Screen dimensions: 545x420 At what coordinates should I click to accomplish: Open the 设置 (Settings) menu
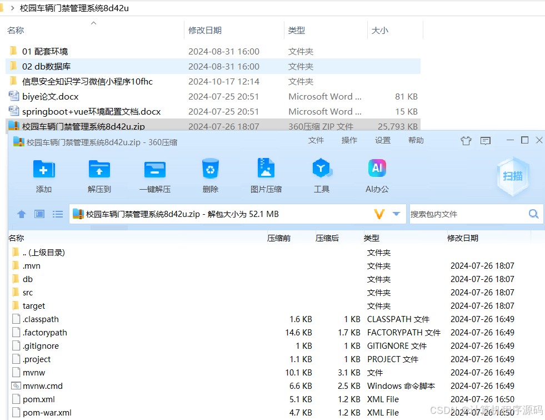point(383,140)
